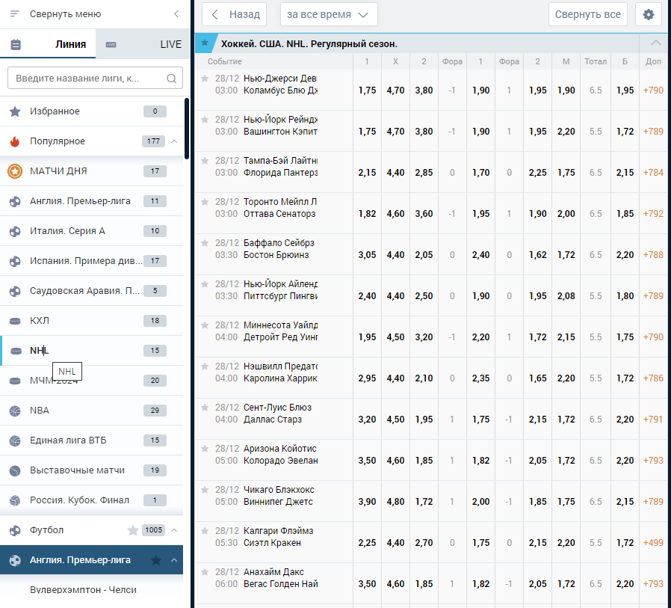This screenshot has width=671, height=608.
Task: Click the МАТЧИ ДНЯ orange star icon
Action: tap(15, 171)
